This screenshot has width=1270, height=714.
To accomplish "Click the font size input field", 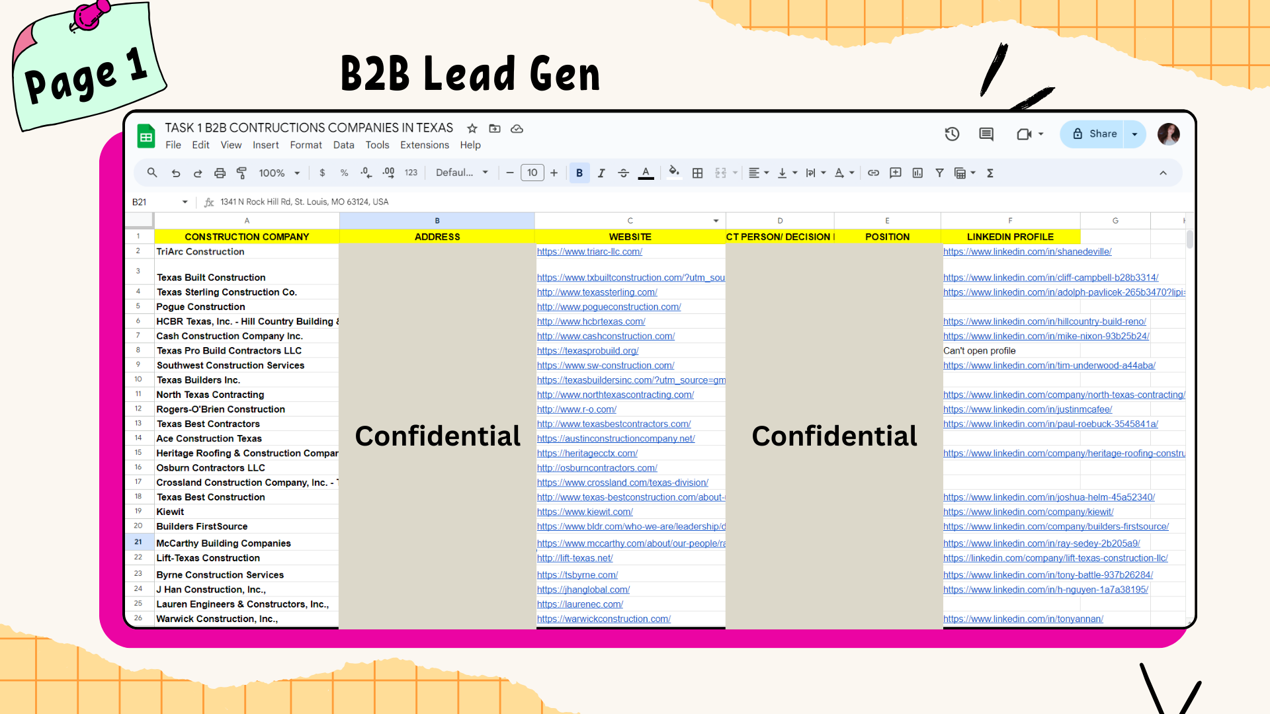I will tap(532, 173).
